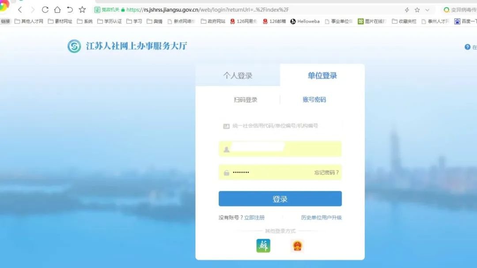Choose 扫码登录 login method

[246, 100]
